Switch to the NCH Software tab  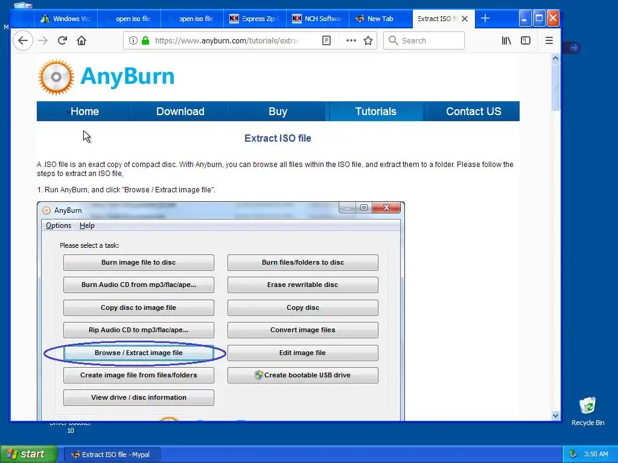coord(317,19)
